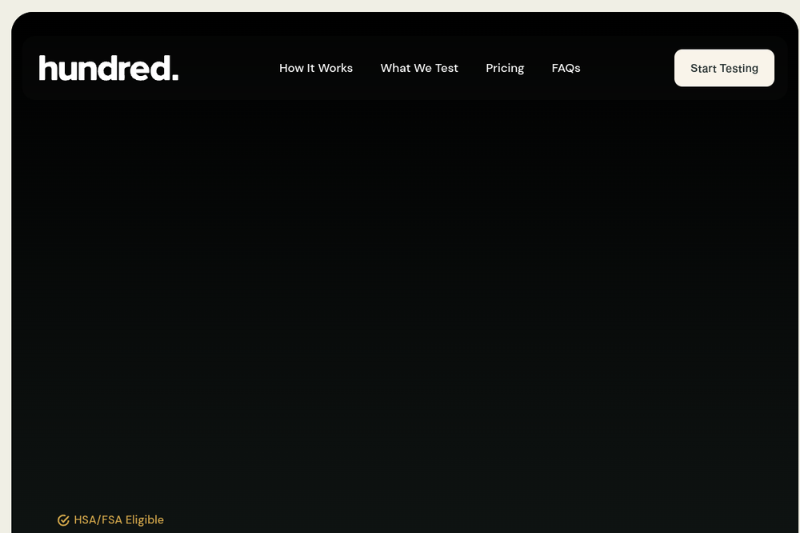Select Pricing in the navigation bar
800x533 pixels.
pyautogui.click(x=505, y=68)
